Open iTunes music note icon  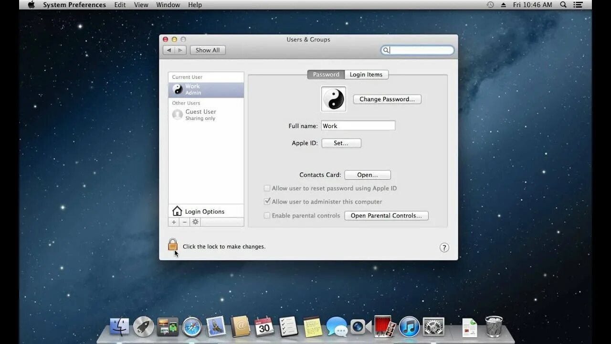coord(409,327)
